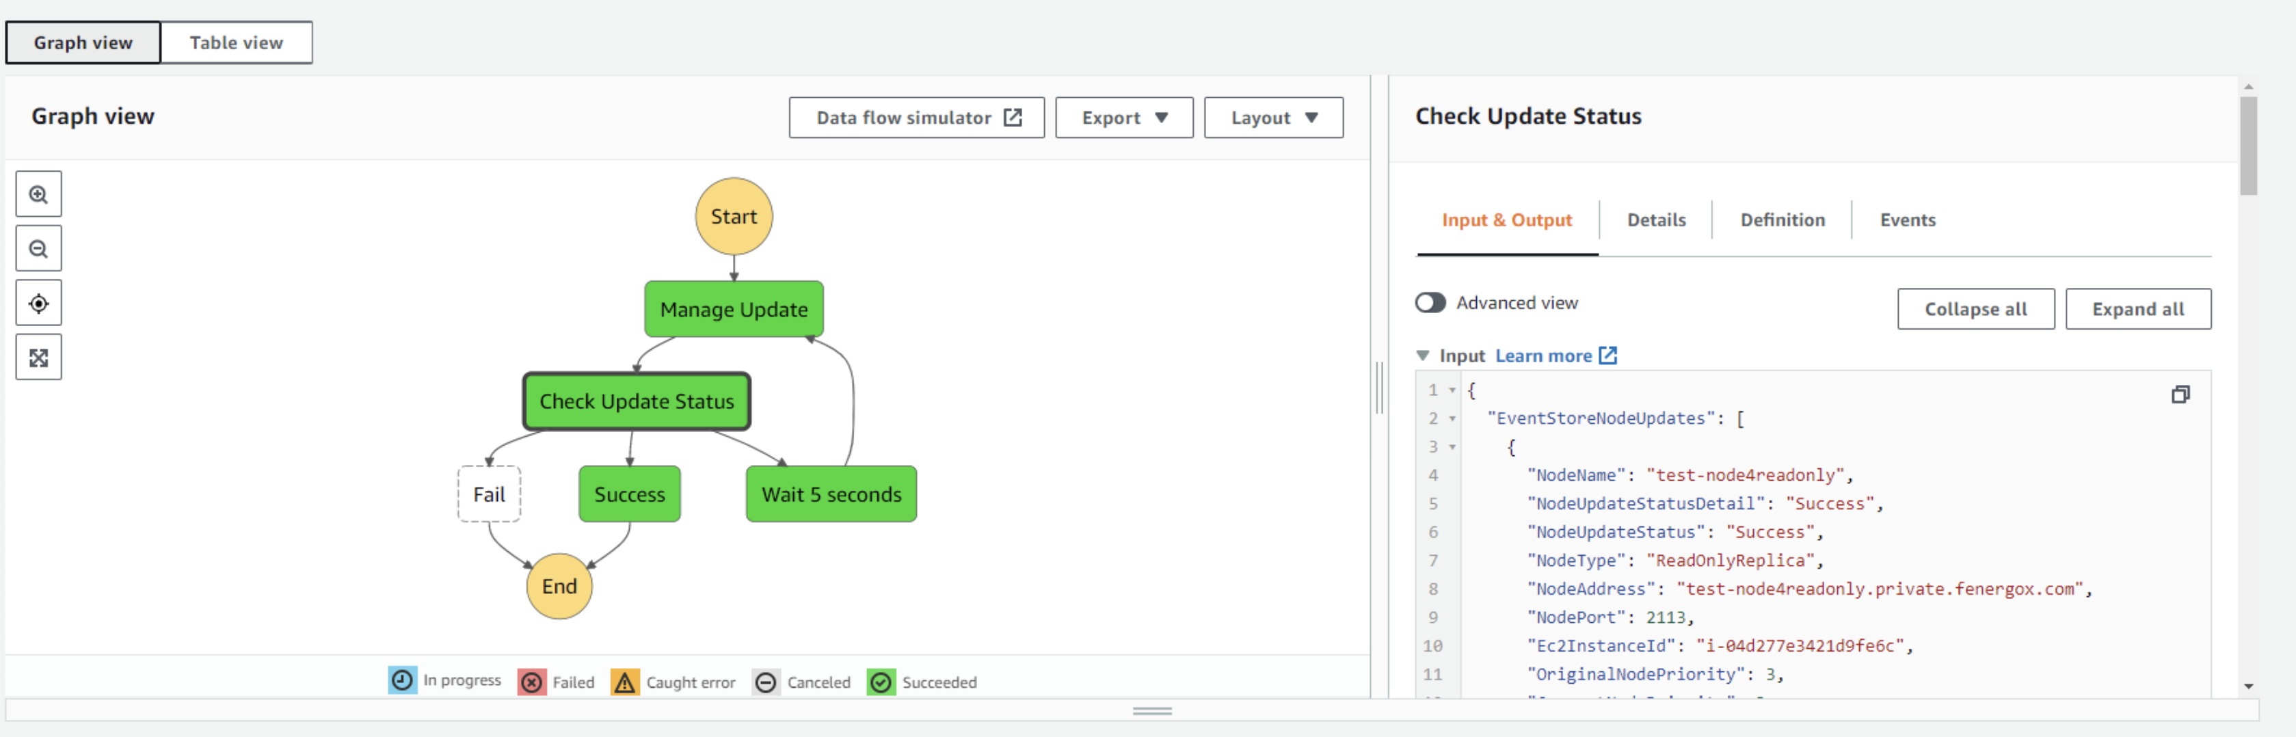The width and height of the screenshot is (2296, 737).
Task: Click the fullscreen expand graph icon
Action: pyautogui.click(x=38, y=358)
